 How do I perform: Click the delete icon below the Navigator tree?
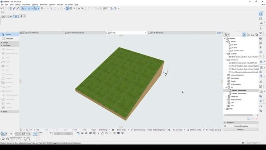pos(256,119)
